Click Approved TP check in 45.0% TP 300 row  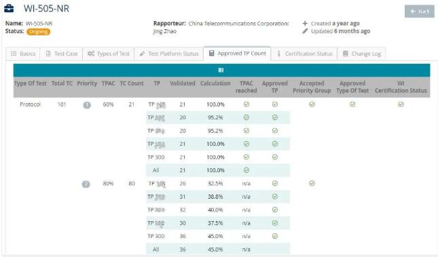pyautogui.click(x=275, y=236)
